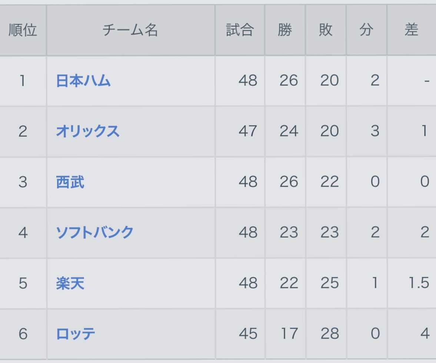436x363 pixels.
Task: Click the 勝 column header
Action: click(x=285, y=30)
